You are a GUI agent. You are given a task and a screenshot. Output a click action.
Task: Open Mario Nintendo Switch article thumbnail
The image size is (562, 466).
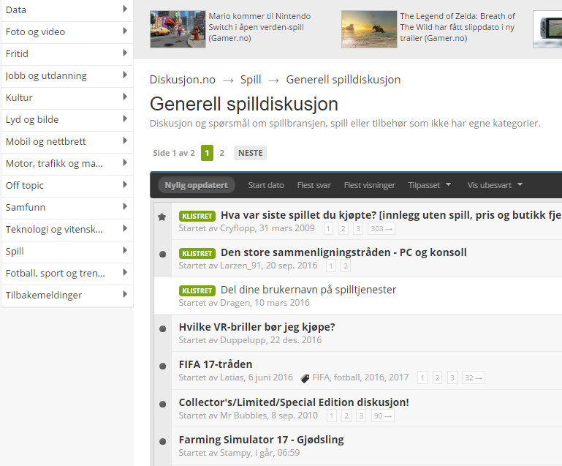tap(178, 29)
